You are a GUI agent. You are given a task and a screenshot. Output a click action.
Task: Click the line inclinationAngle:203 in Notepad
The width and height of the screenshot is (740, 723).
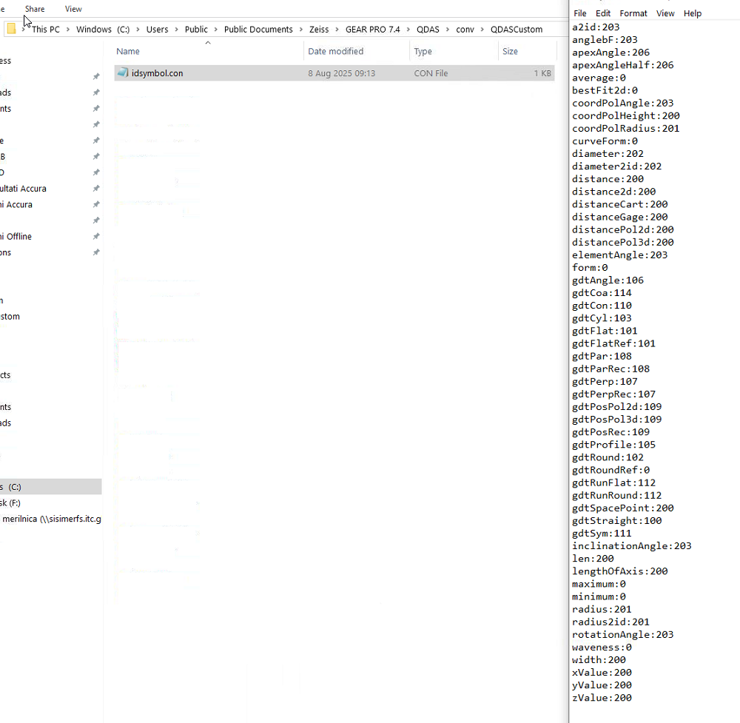pos(631,545)
